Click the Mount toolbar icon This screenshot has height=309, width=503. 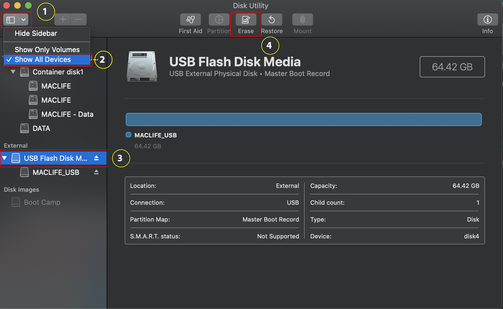[302, 20]
